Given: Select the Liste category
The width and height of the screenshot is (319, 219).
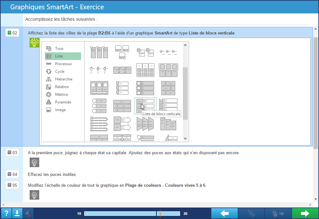Looking at the screenshot, I should pyautogui.click(x=63, y=56).
